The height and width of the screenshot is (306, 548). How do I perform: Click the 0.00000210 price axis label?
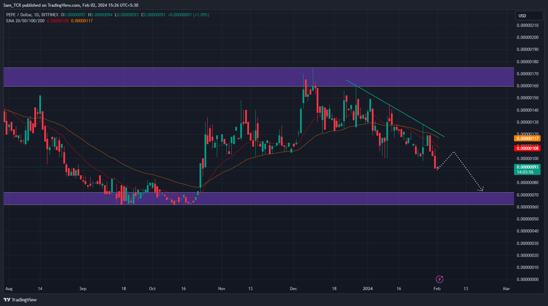coord(527,25)
